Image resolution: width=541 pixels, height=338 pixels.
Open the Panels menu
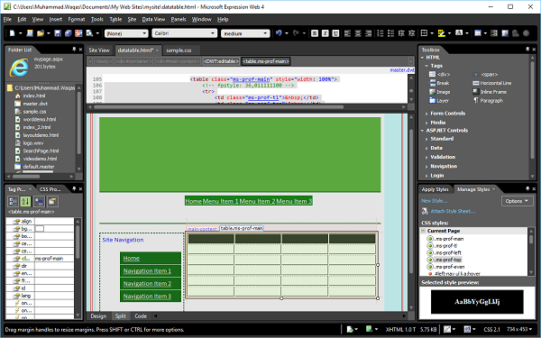(x=179, y=19)
